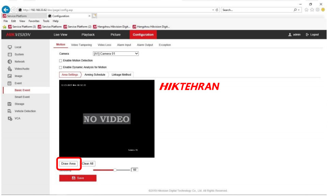Viewport: 328px width, 196px height.
Task: Click the smiley feedback icon
Action: pos(323,10)
